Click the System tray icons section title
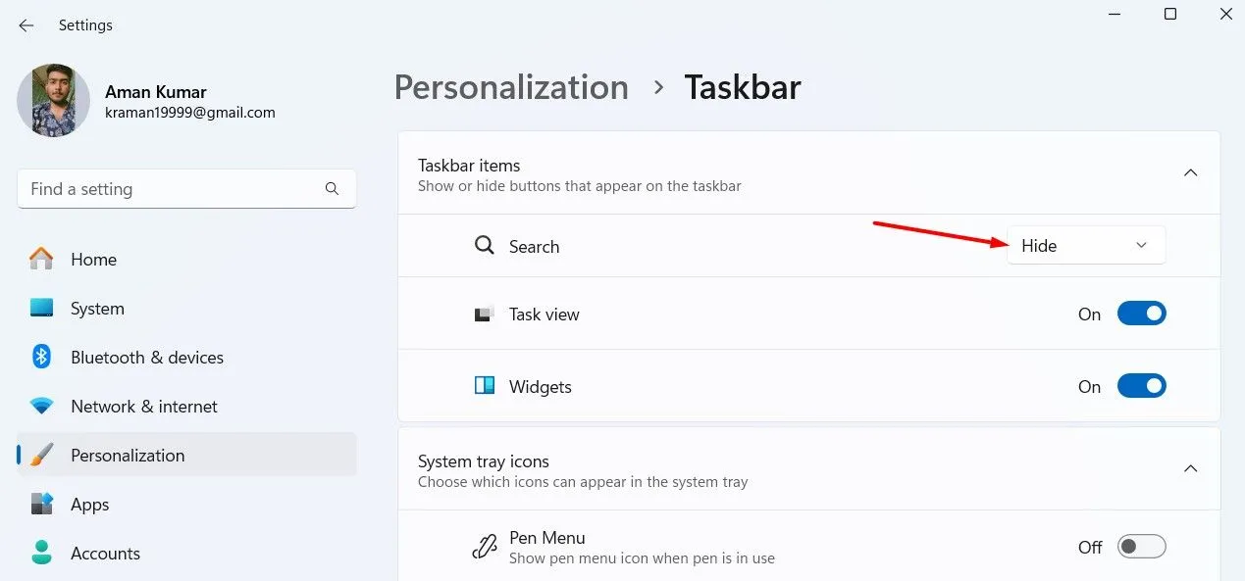1245x581 pixels. pyautogui.click(x=484, y=461)
